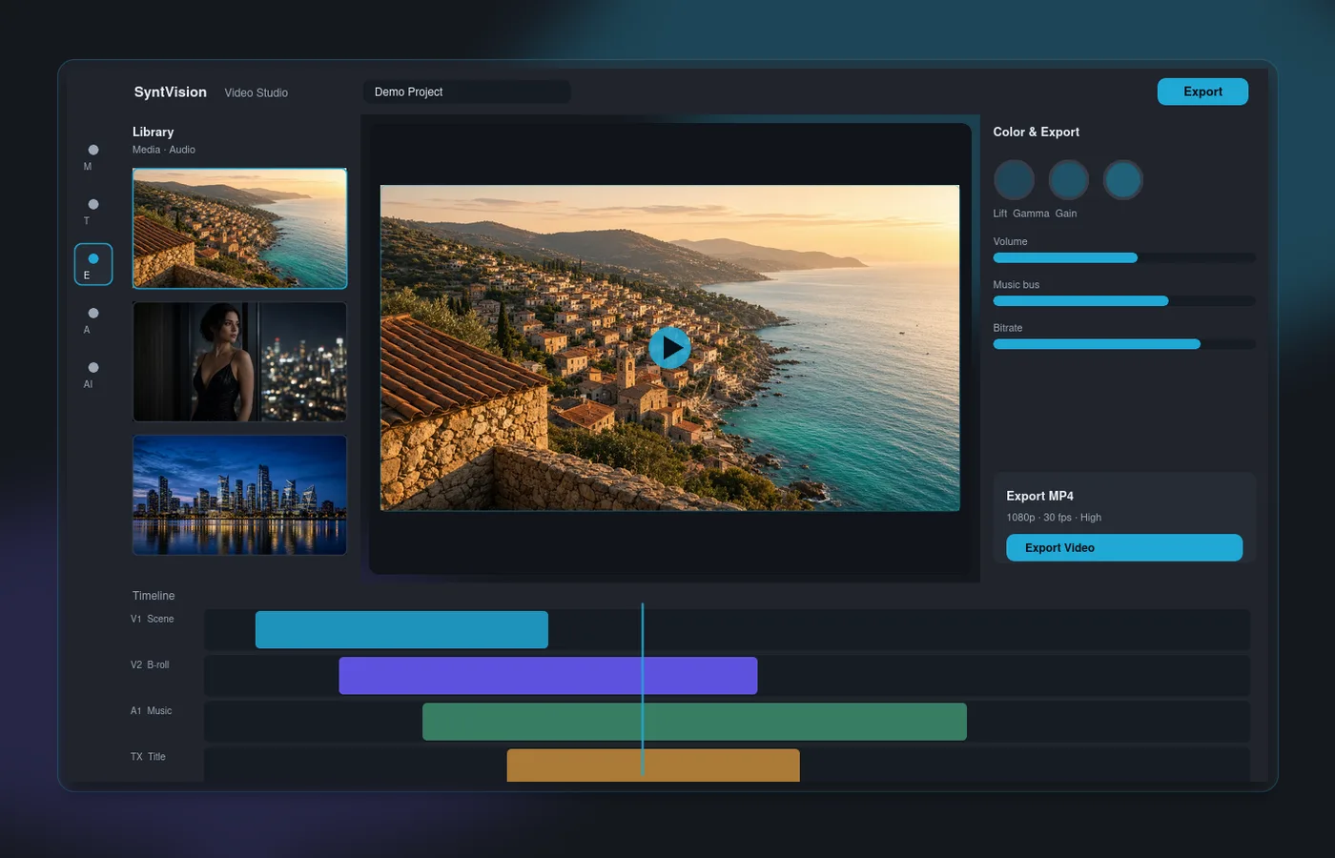Screen dimensions: 1335x858
Task: Click the Color & Export heading
Action: pos(1037,132)
